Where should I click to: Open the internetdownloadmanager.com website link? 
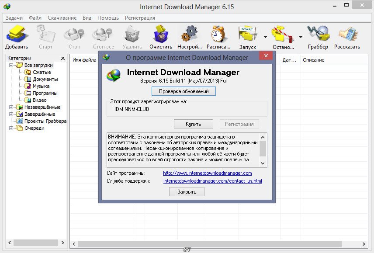pyautogui.click(x=208, y=173)
